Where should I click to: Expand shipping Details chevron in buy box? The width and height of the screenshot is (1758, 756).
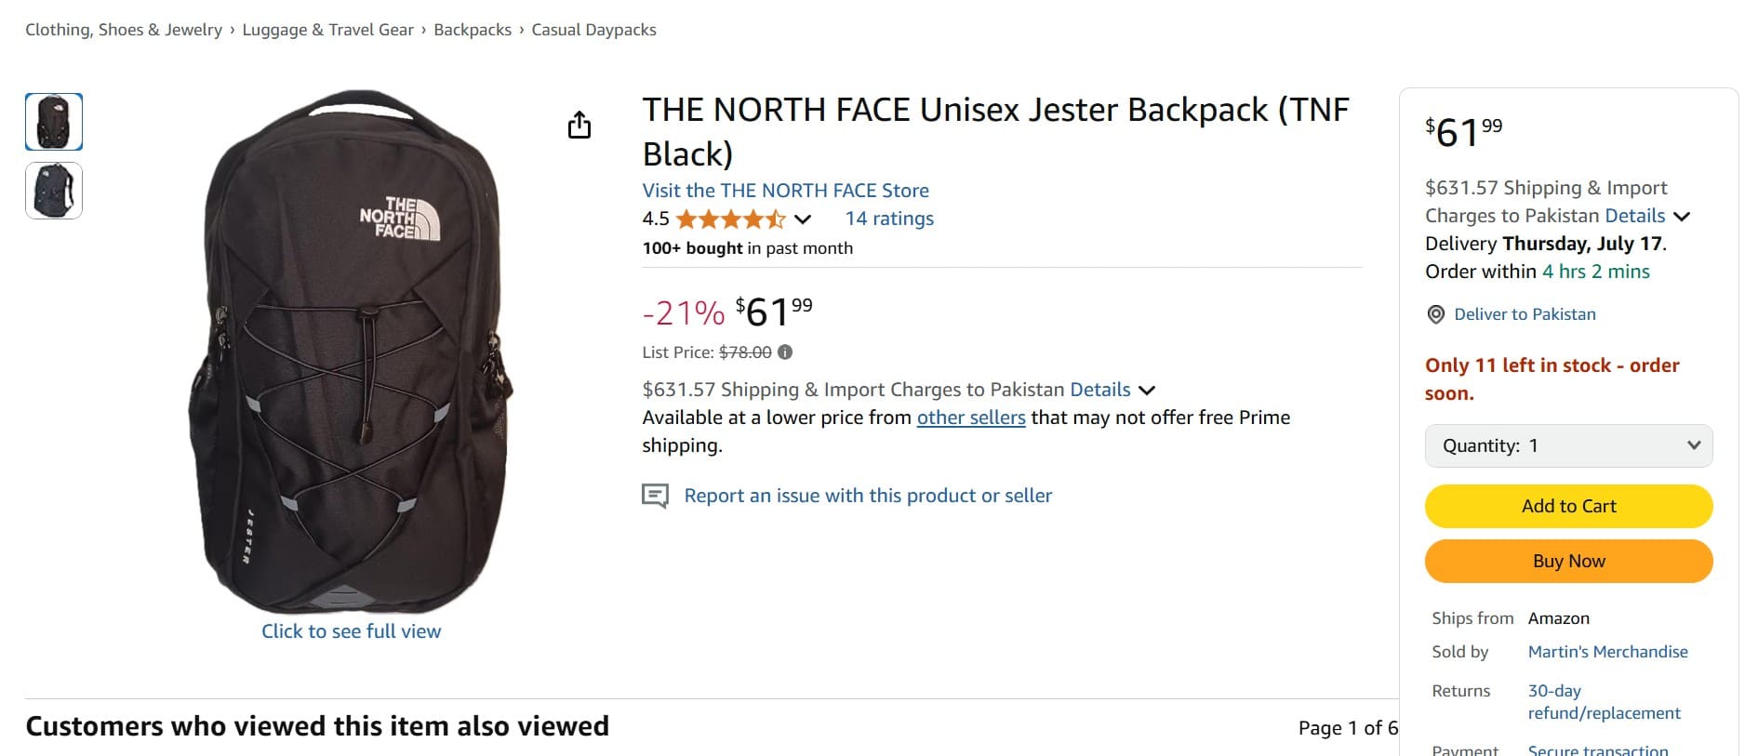(1682, 217)
